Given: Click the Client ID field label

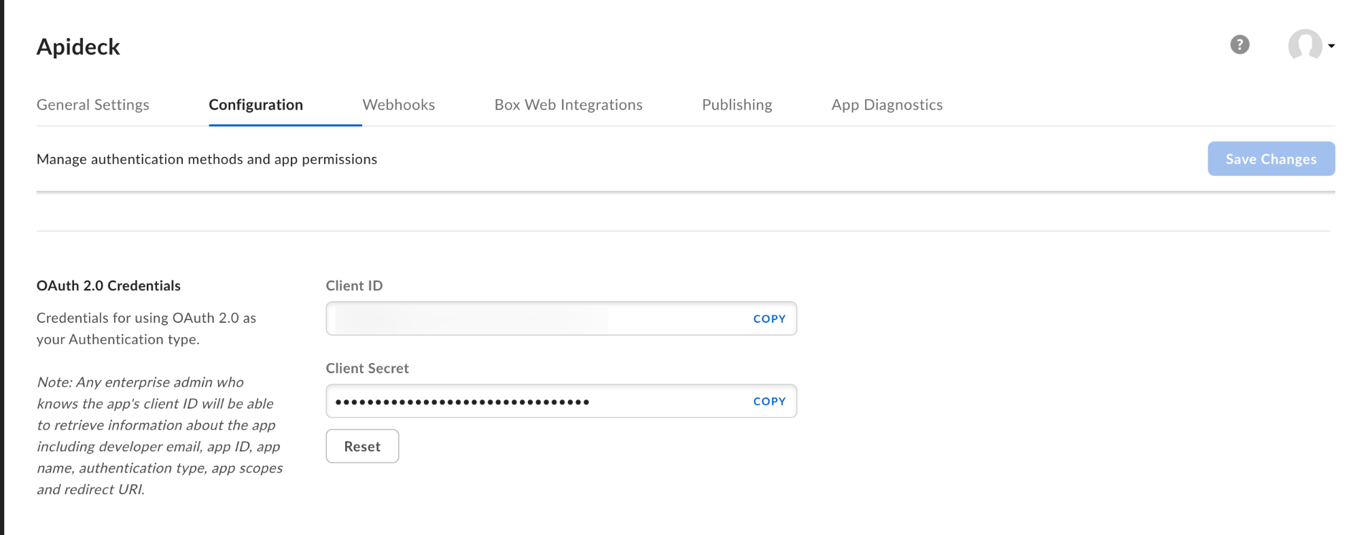Looking at the screenshot, I should [x=354, y=286].
